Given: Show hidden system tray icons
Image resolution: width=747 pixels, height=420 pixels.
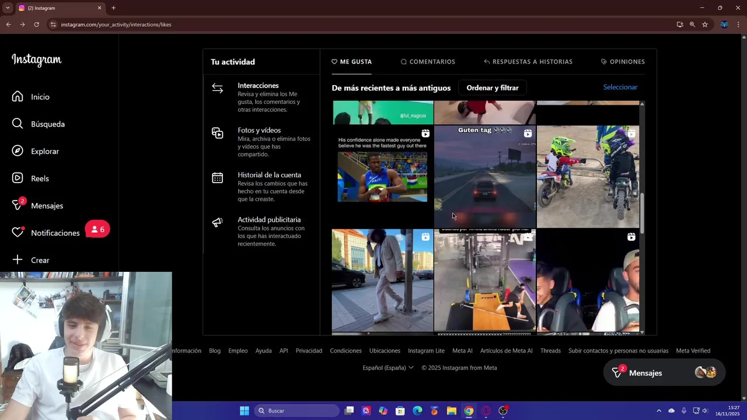Looking at the screenshot, I should click(659, 411).
